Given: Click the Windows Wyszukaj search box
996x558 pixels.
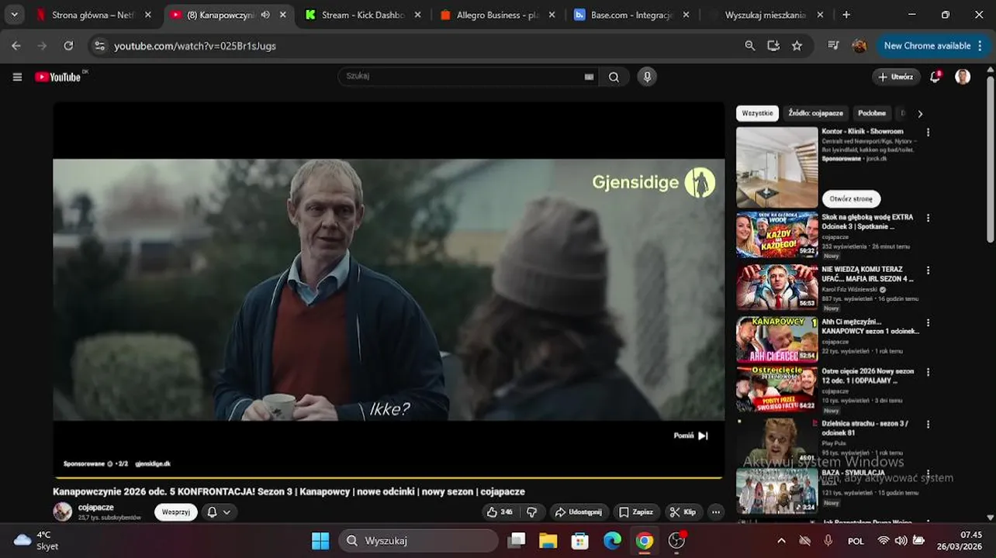Looking at the screenshot, I should [x=418, y=540].
